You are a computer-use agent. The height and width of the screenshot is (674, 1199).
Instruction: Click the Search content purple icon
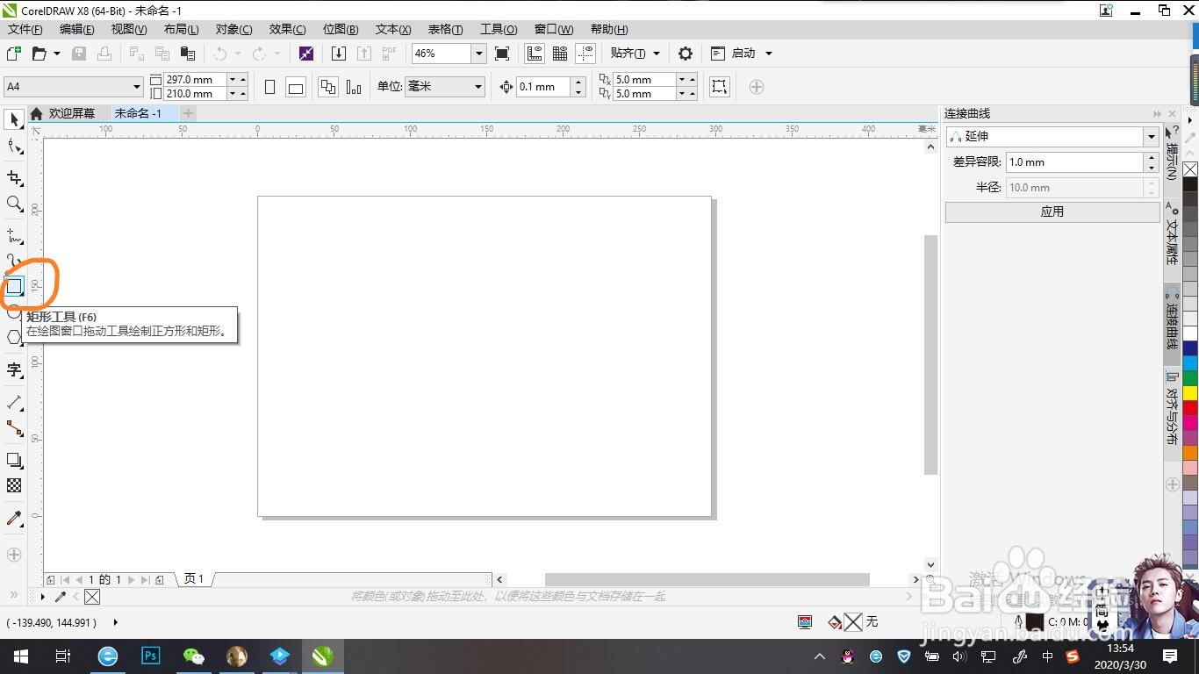click(305, 54)
